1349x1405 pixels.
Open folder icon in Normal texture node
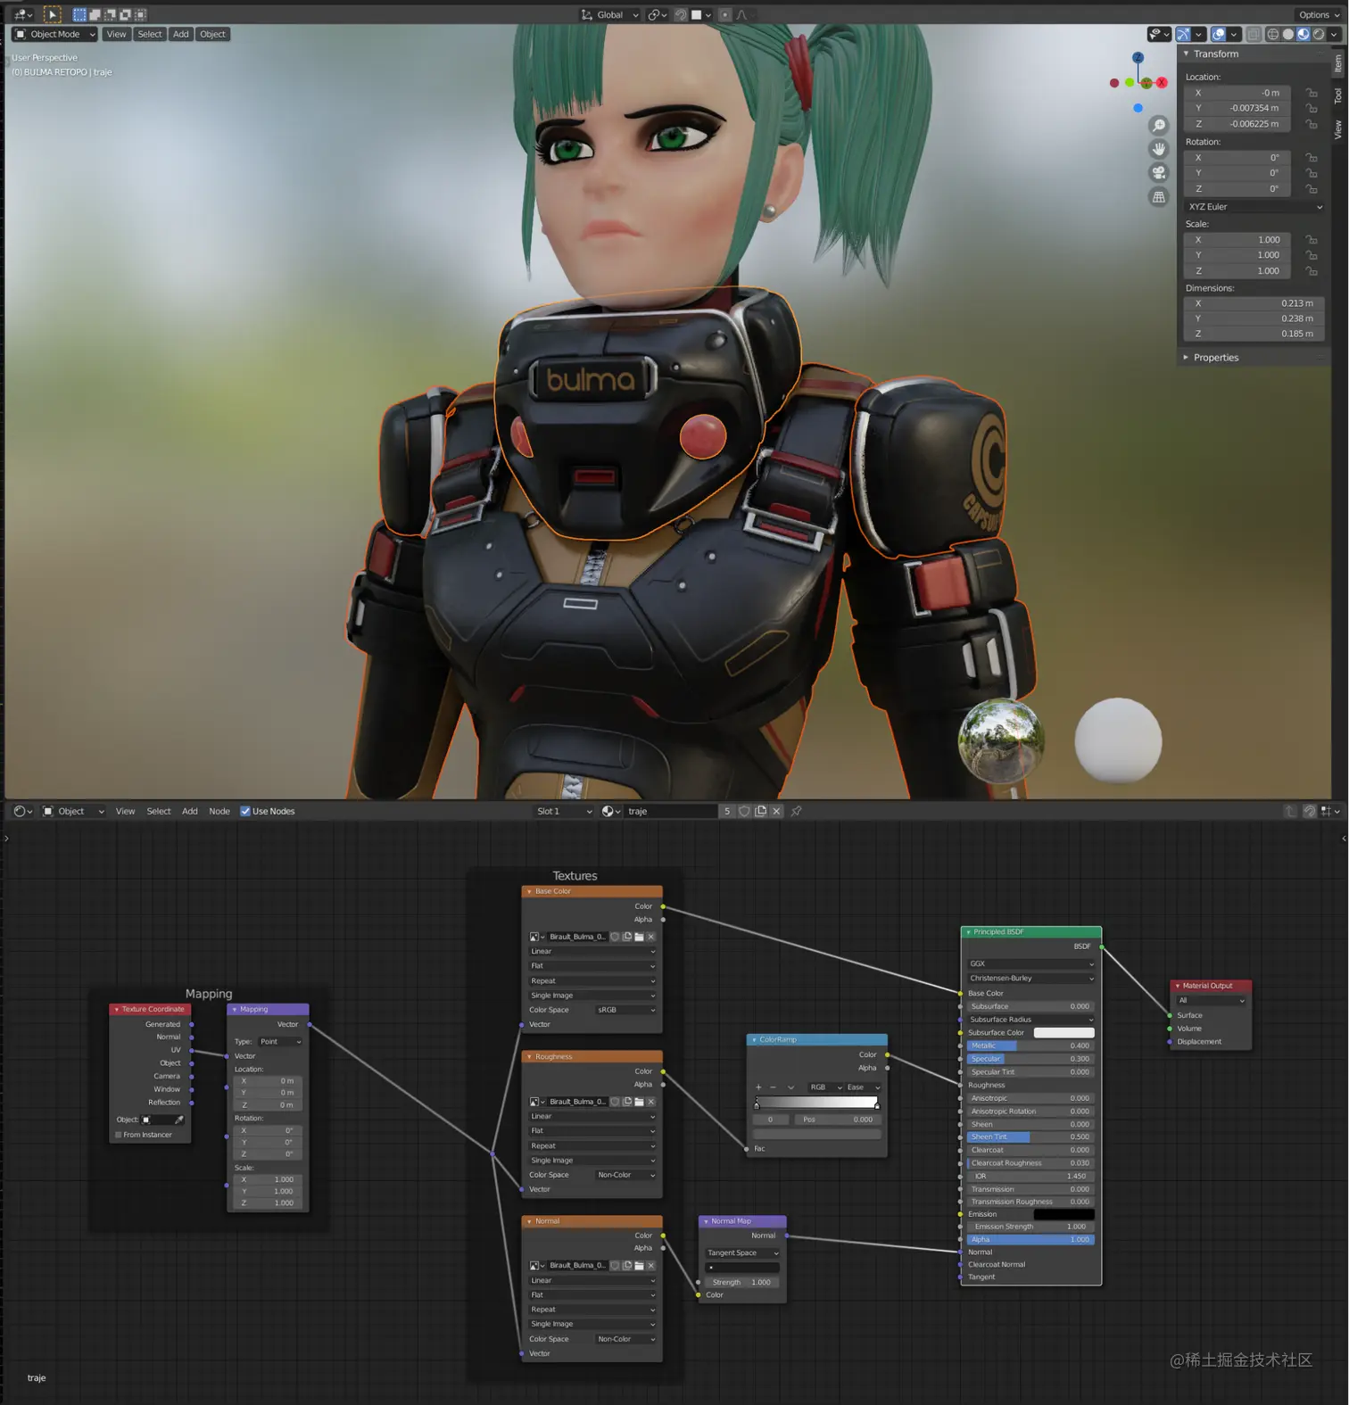[639, 1265]
